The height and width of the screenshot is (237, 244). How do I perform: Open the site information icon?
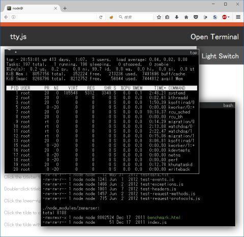tap(13, 17)
